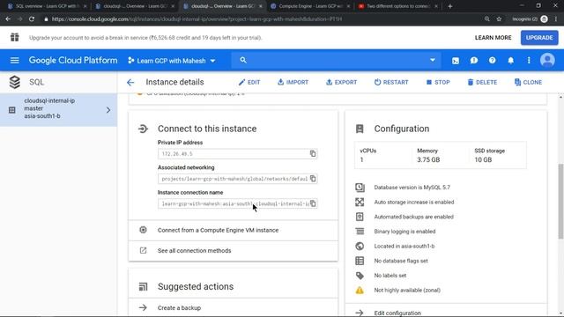Click the UPGRADE button
The height and width of the screenshot is (317, 564).
539,38
